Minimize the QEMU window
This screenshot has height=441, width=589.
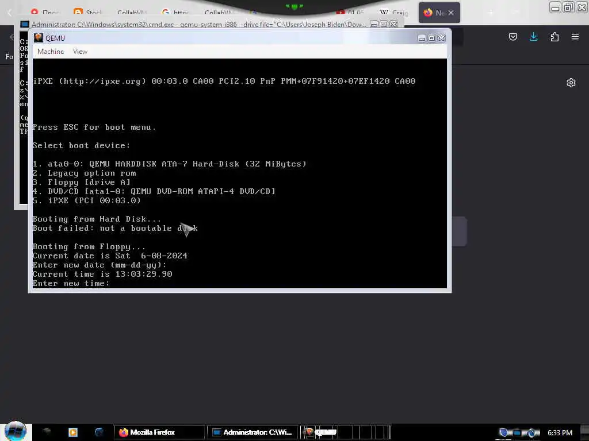[422, 38]
